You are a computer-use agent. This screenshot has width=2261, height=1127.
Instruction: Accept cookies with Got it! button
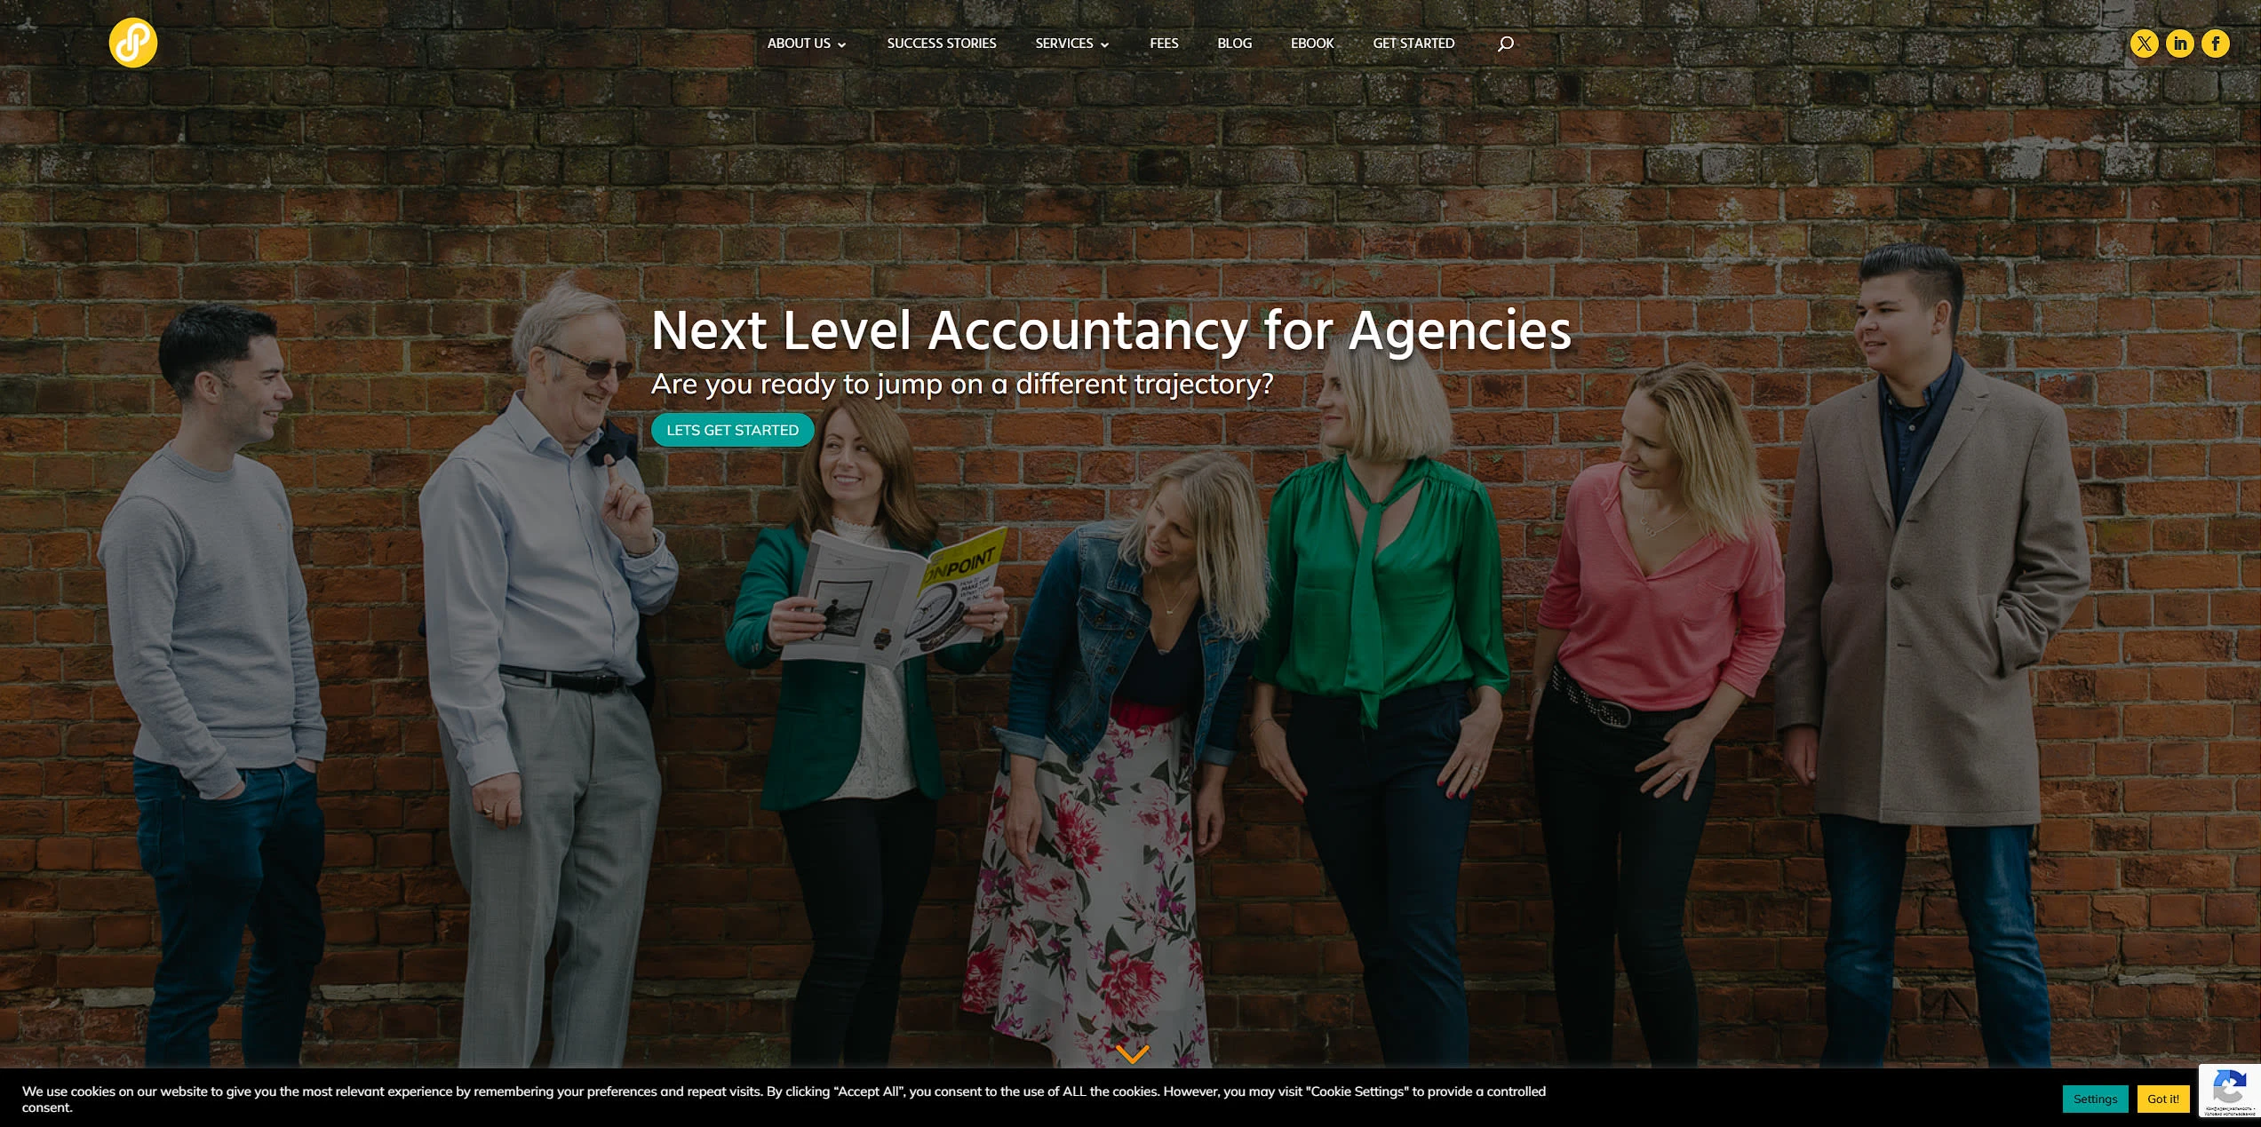[2162, 1099]
